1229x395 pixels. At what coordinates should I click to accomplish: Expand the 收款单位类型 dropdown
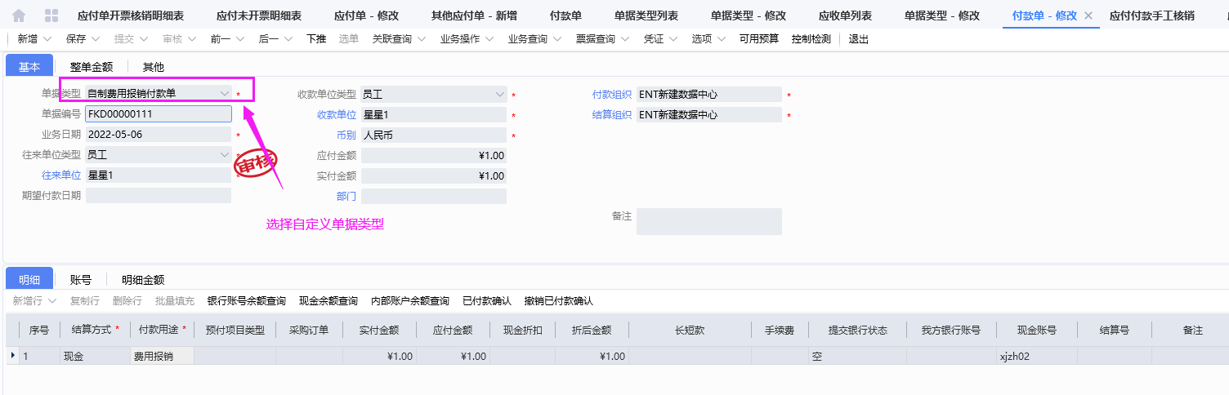500,95
